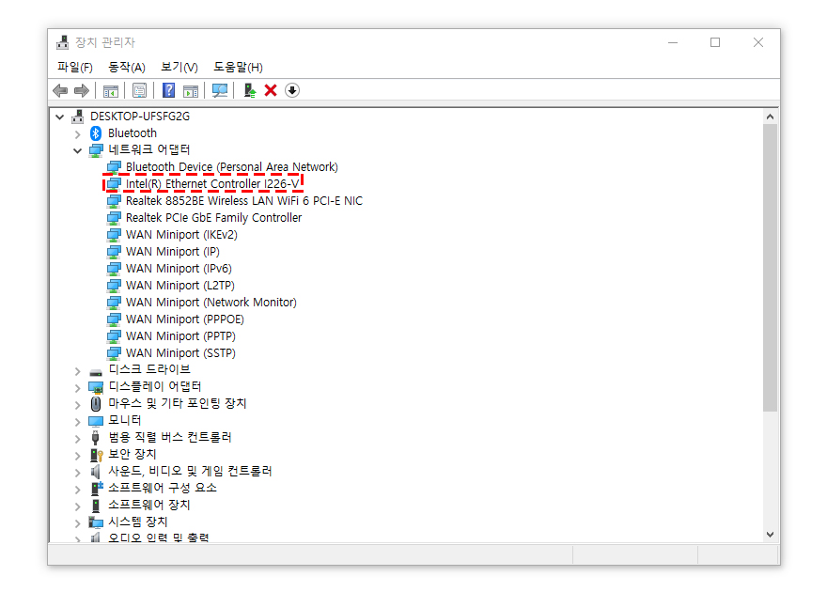The image size is (827, 592).
Task: Click the 소프트웨어 구성 요소 icon
Action: [96, 488]
